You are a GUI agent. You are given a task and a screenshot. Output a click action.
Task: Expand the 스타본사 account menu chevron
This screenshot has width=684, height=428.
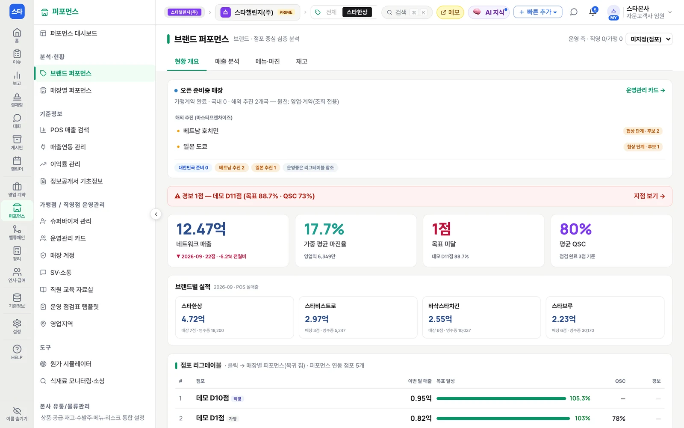(x=670, y=12)
